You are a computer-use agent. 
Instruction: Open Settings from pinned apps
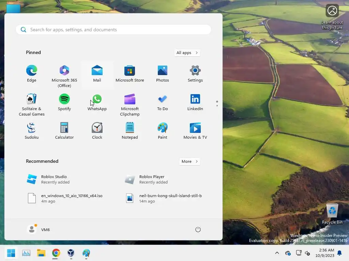point(195,74)
